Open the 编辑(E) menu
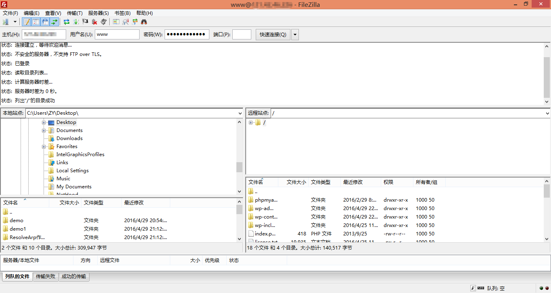Screen dimensions: 551x293 coord(31,13)
